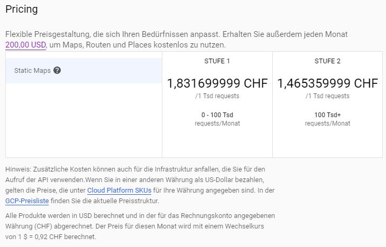Click 'requests/Monat' under the STUFE 2 range
The height and width of the screenshot is (247, 386).
(x=327, y=123)
